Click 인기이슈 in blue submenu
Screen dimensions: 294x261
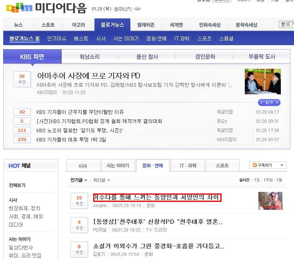tap(57, 39)
